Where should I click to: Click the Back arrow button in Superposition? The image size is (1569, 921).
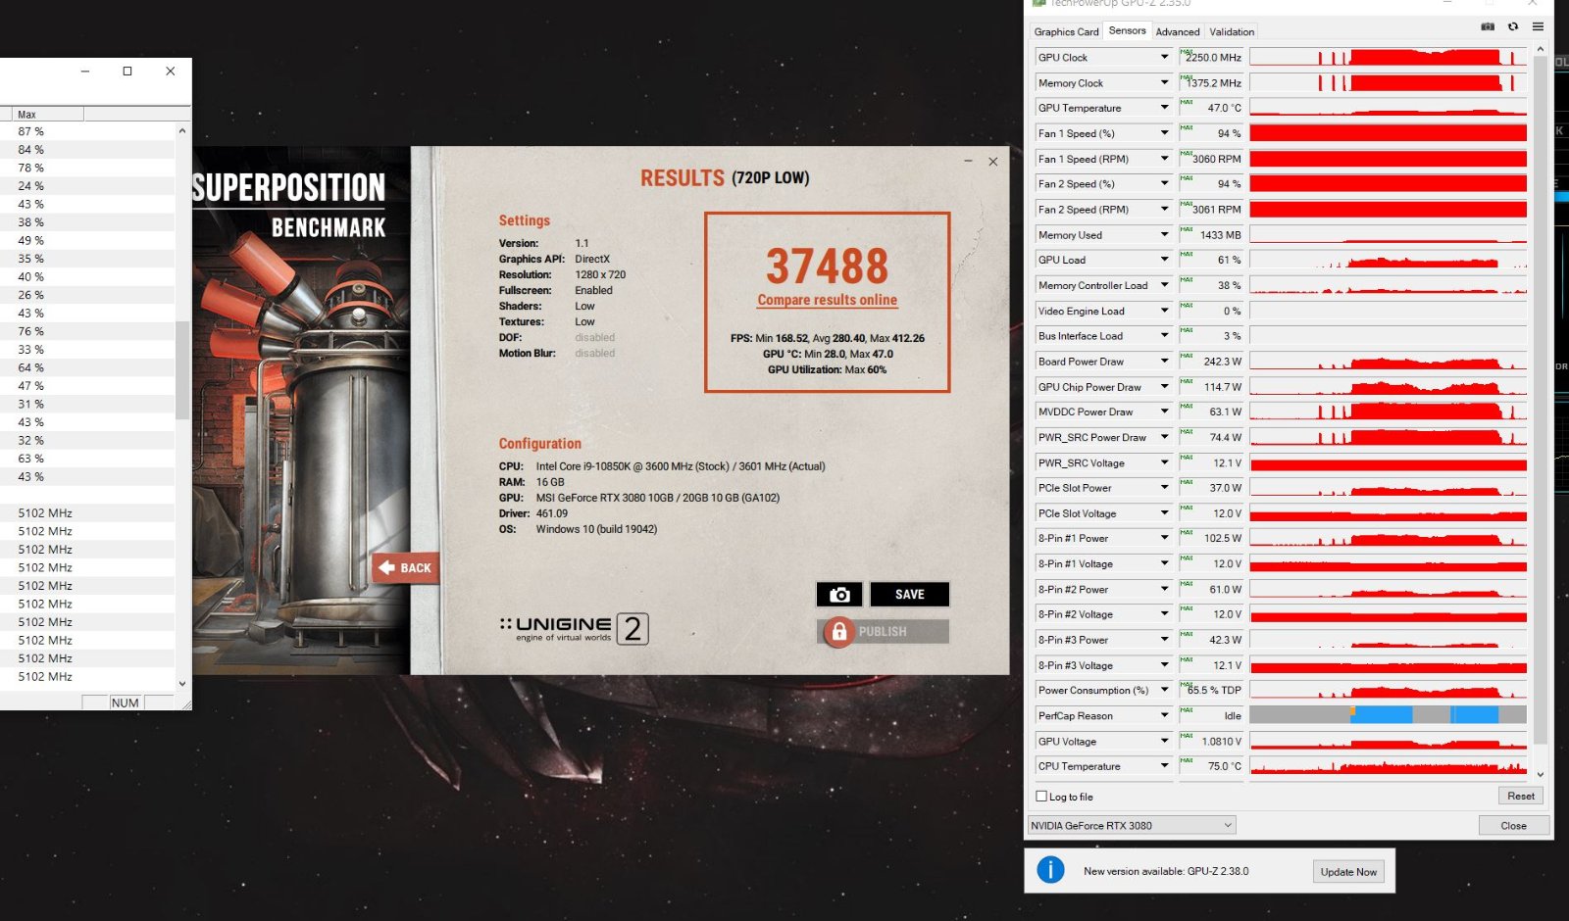tap(406, 567)
